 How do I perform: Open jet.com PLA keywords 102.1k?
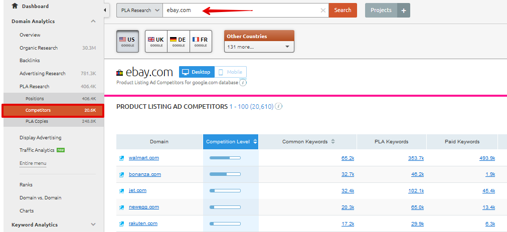coord(416,191)
